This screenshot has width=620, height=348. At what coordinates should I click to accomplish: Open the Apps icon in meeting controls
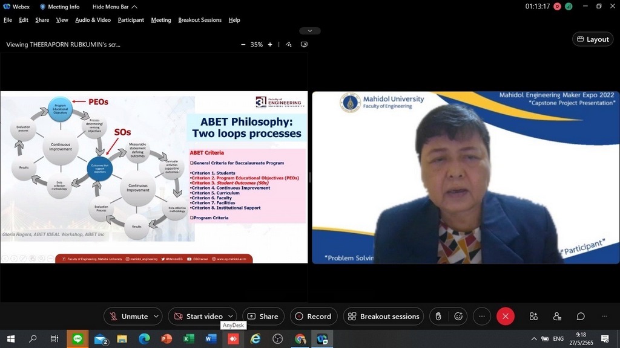coord(533,316)
